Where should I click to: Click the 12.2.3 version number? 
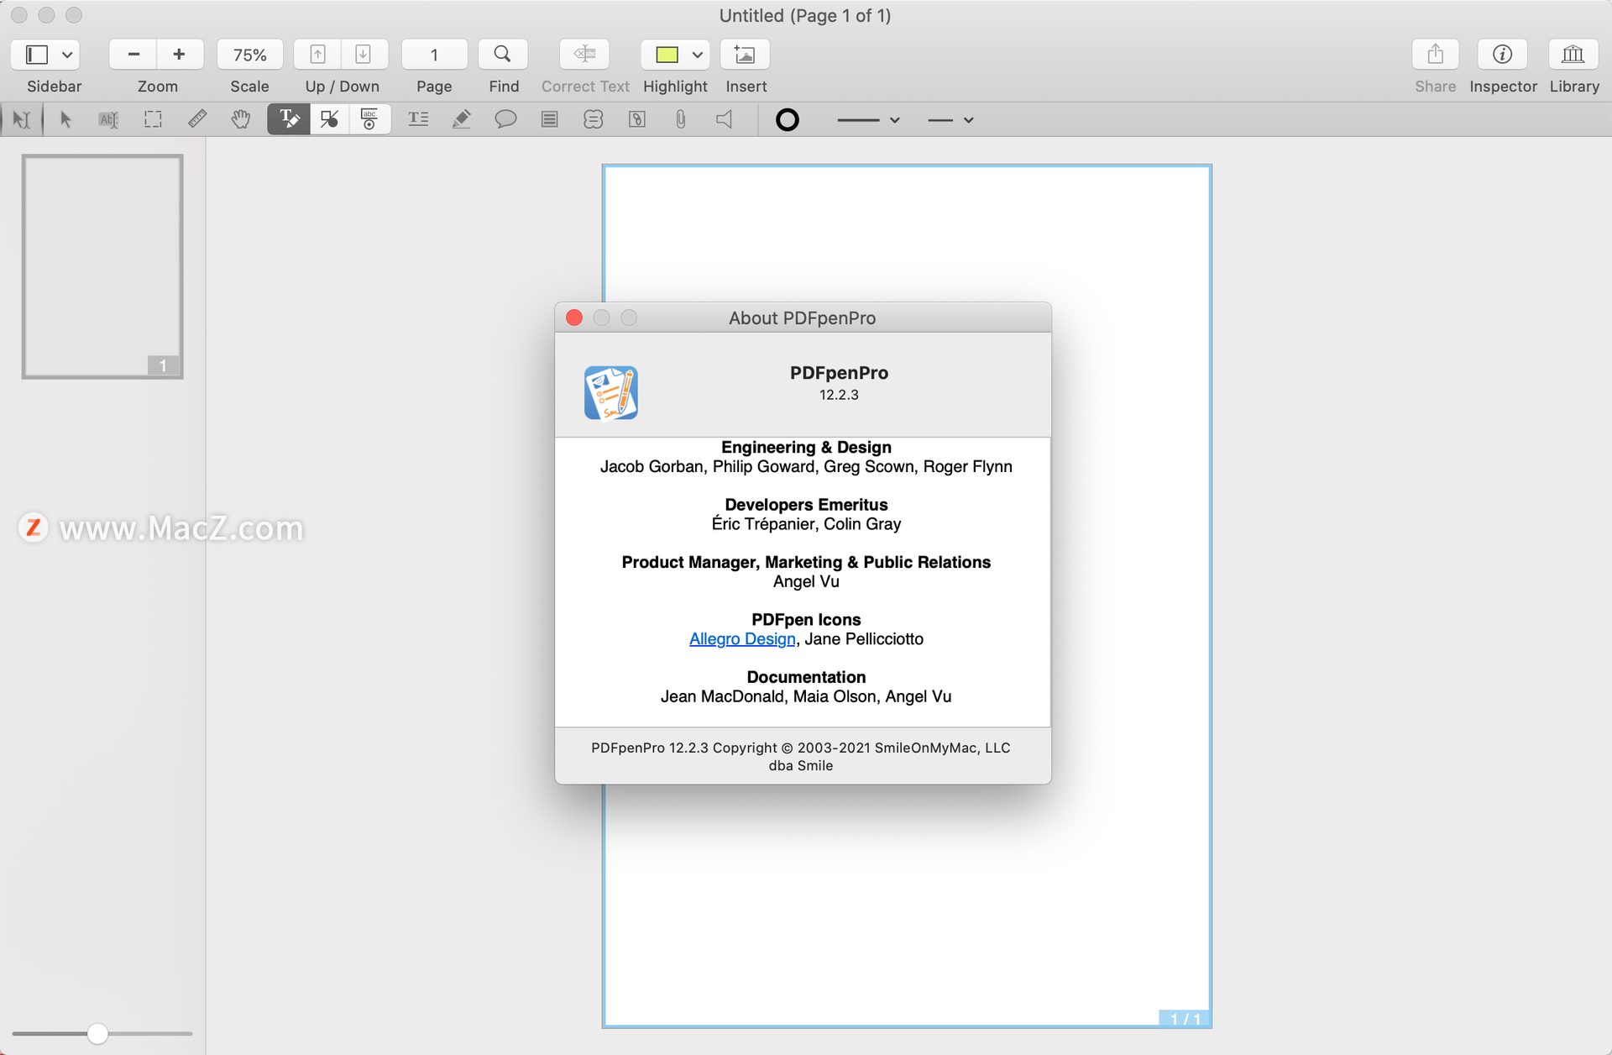point(839,395)
